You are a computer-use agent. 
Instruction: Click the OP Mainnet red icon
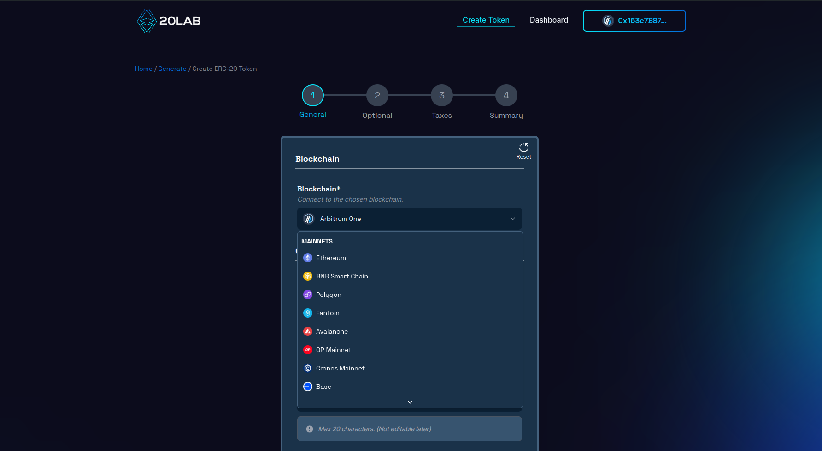pyautogui.click(x=308, y=350)
